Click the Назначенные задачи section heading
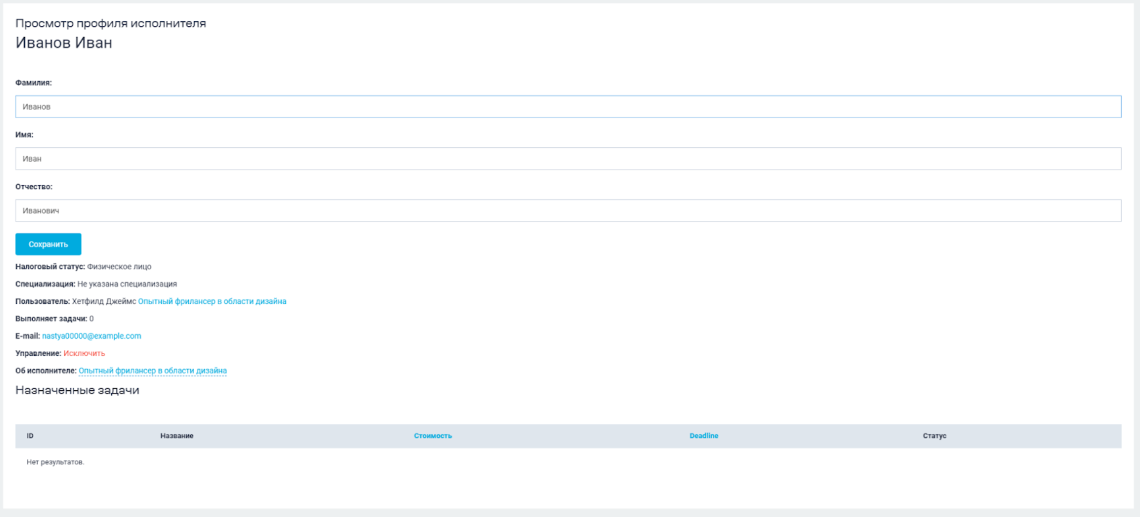 coord(77,390)
